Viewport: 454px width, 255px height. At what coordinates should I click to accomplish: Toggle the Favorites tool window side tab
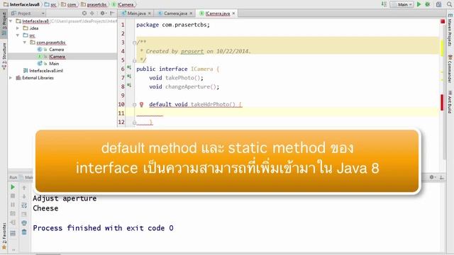[x=4, y=236]
